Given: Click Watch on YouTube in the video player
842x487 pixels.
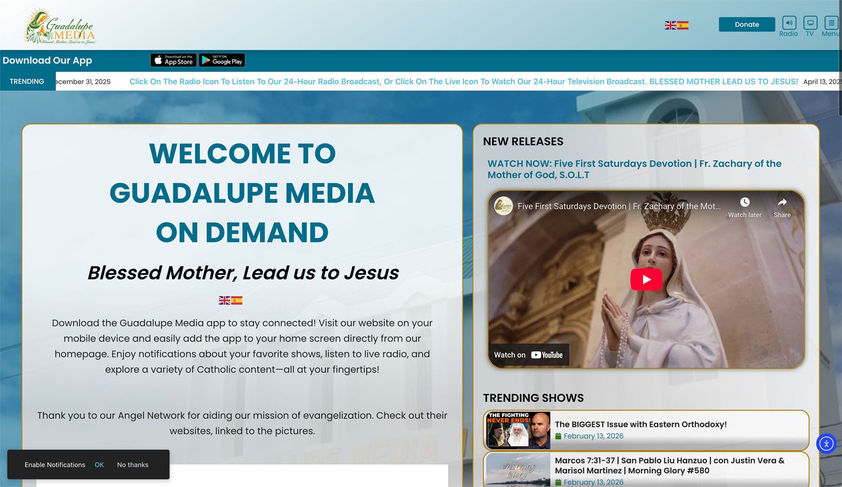Looking at the screenshot, I should tap(528, 355).
